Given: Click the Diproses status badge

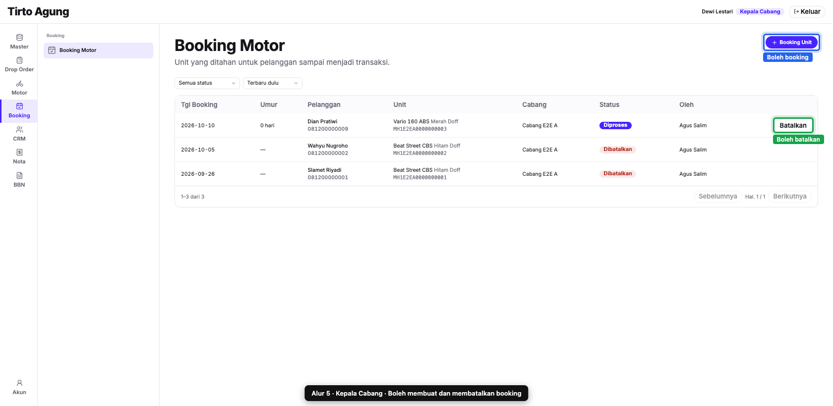Looking at the screenshot, I should pos(615,125).
